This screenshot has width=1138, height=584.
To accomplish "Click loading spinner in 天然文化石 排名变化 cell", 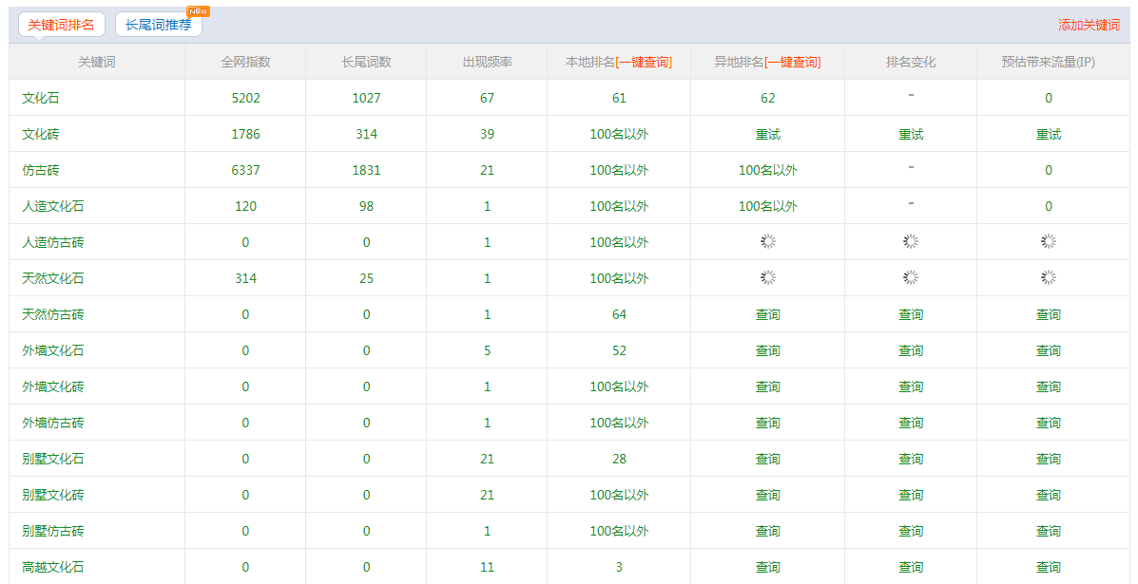I will [x=911, y=277].
